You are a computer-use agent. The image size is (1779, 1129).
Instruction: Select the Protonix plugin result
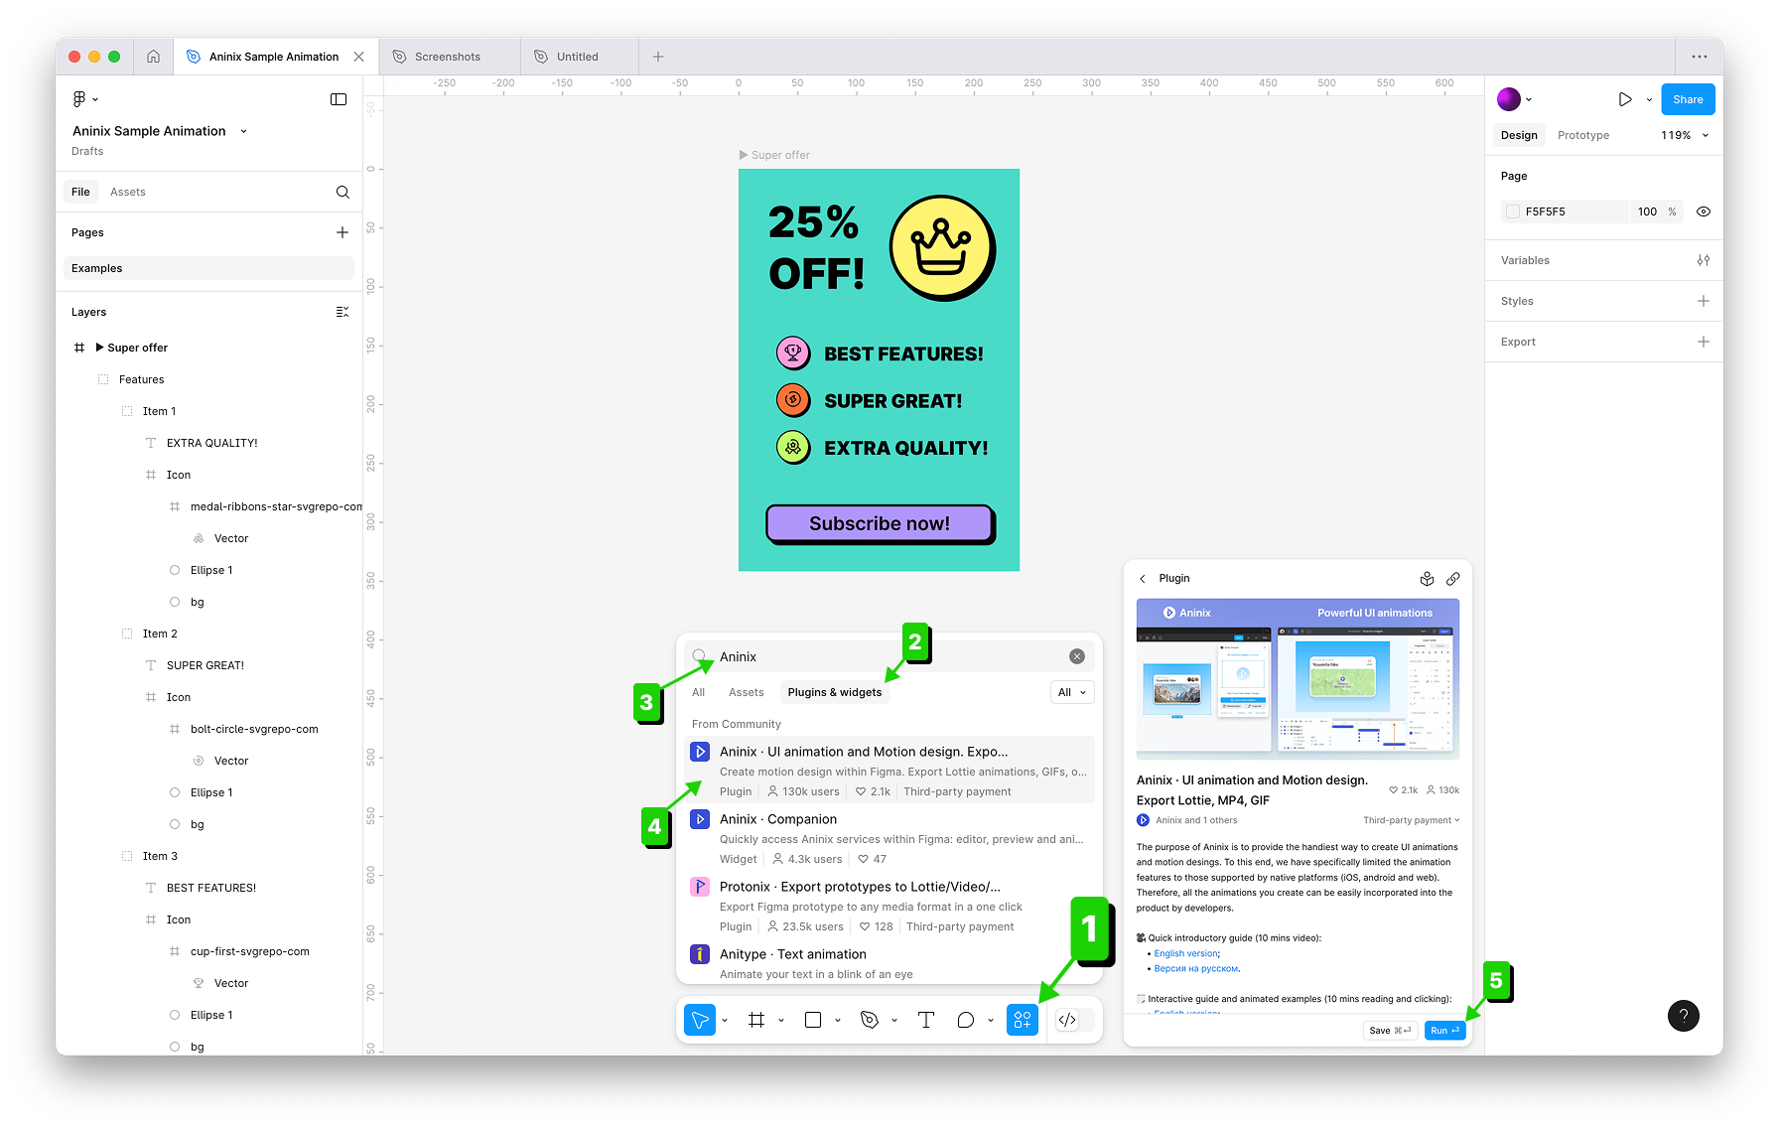889,906
